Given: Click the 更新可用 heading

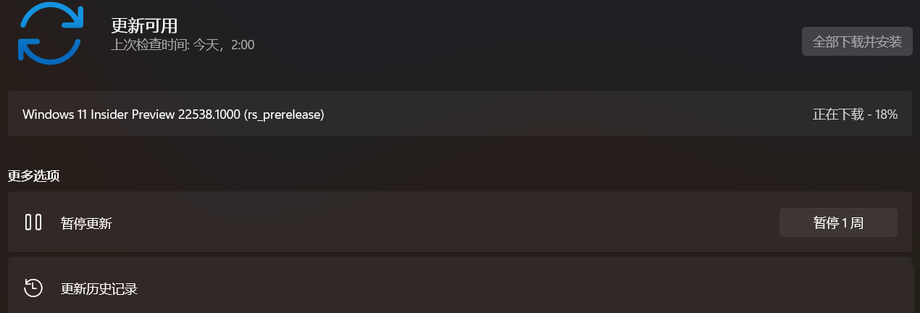Looking at the screenshot, I should tap(144, 25).
